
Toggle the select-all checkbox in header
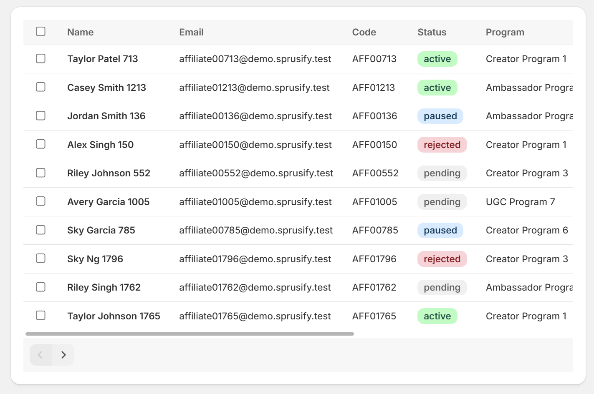coord(40,31)
